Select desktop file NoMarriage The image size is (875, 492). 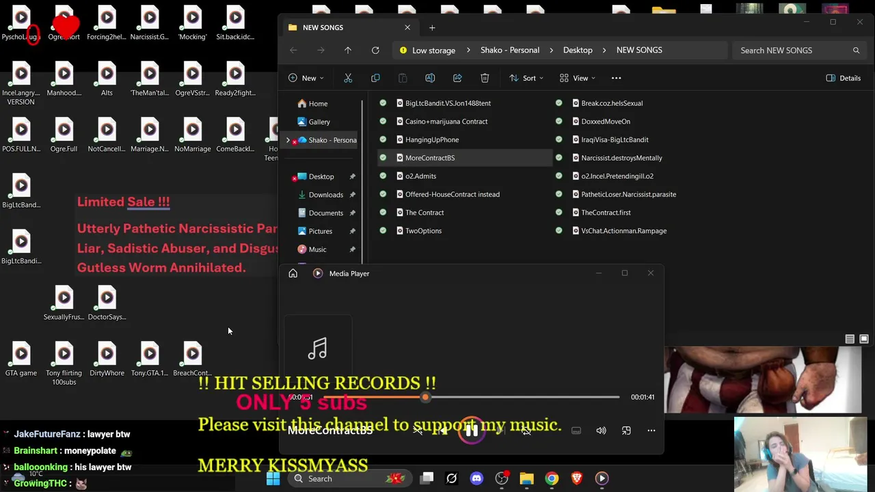point(192,136)
